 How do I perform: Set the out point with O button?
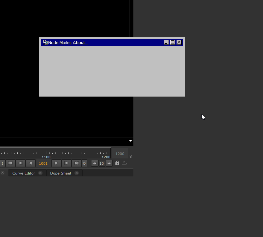point(84,163)
